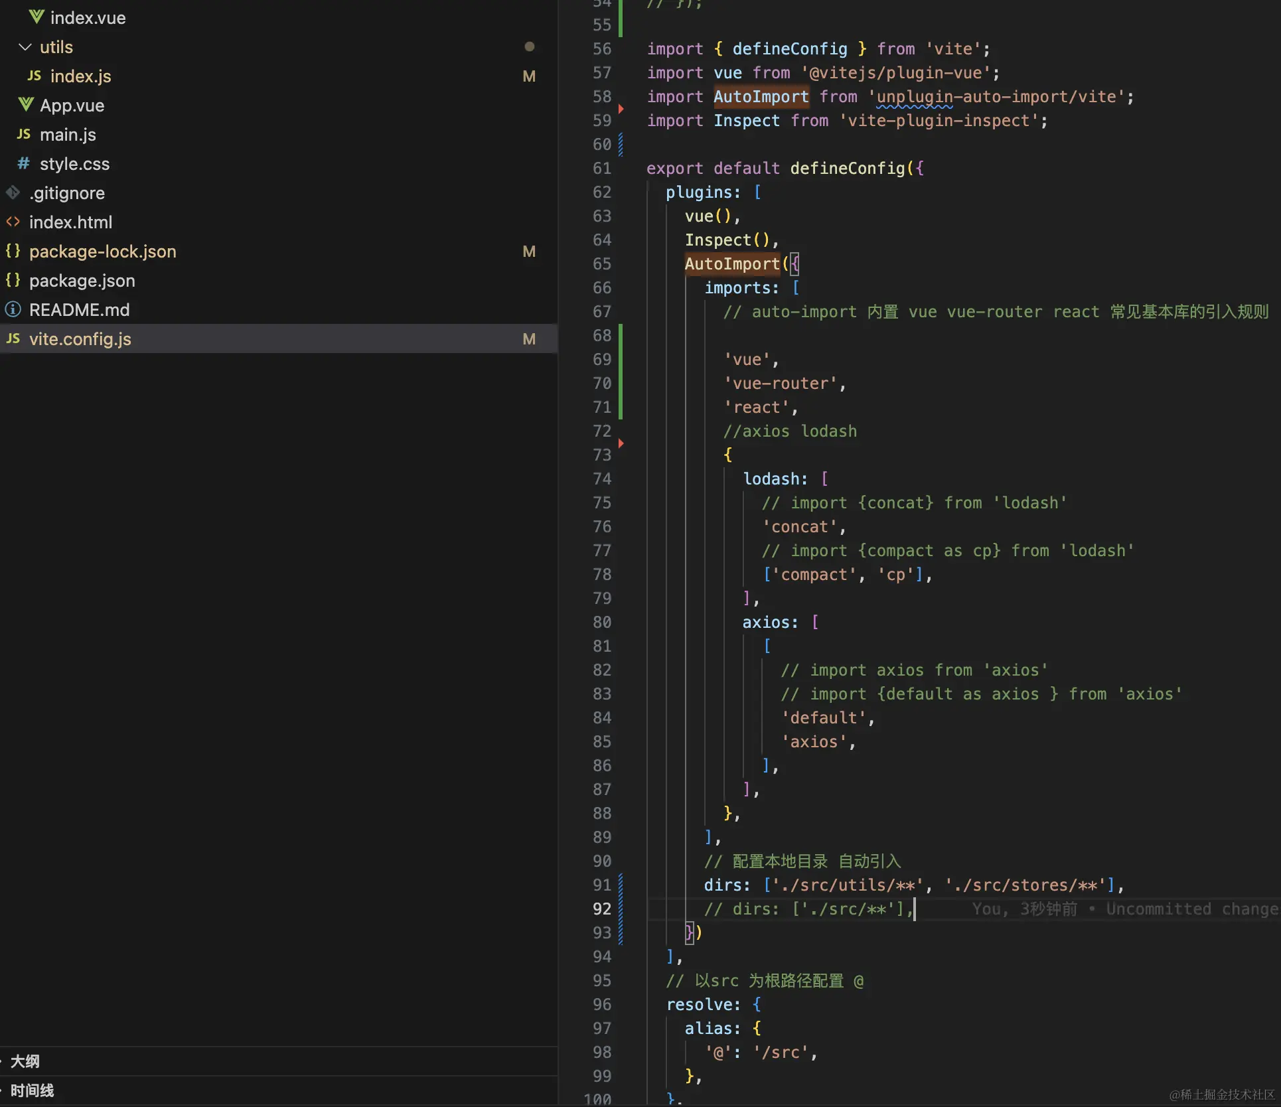This screenshot has width=1281, height=1107.
Task: Click the axios key on line 80
Action: [766, 623]
